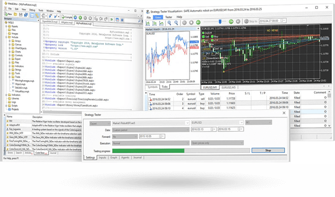335x197 pixels.
Task: Toggle the Buy green indicator on chart
Action: click(x=212, y=36)
